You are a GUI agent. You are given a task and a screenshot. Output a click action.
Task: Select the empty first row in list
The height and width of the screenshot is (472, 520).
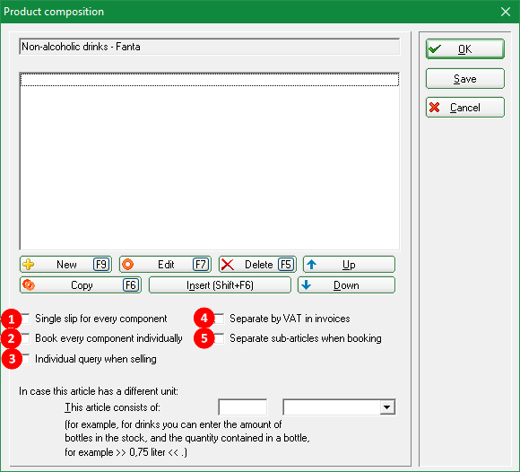point(210,80)
